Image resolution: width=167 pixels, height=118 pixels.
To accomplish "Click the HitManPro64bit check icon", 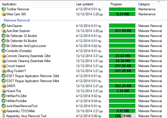I will click(4, 101).
